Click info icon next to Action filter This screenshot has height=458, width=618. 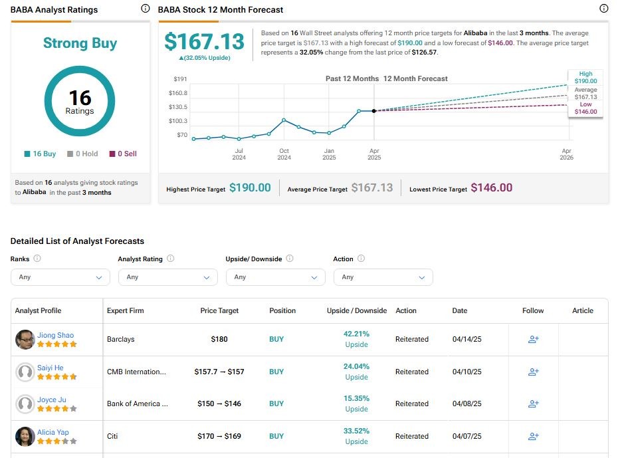point(361,259)
